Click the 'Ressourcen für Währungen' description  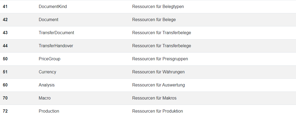point(158,72)
